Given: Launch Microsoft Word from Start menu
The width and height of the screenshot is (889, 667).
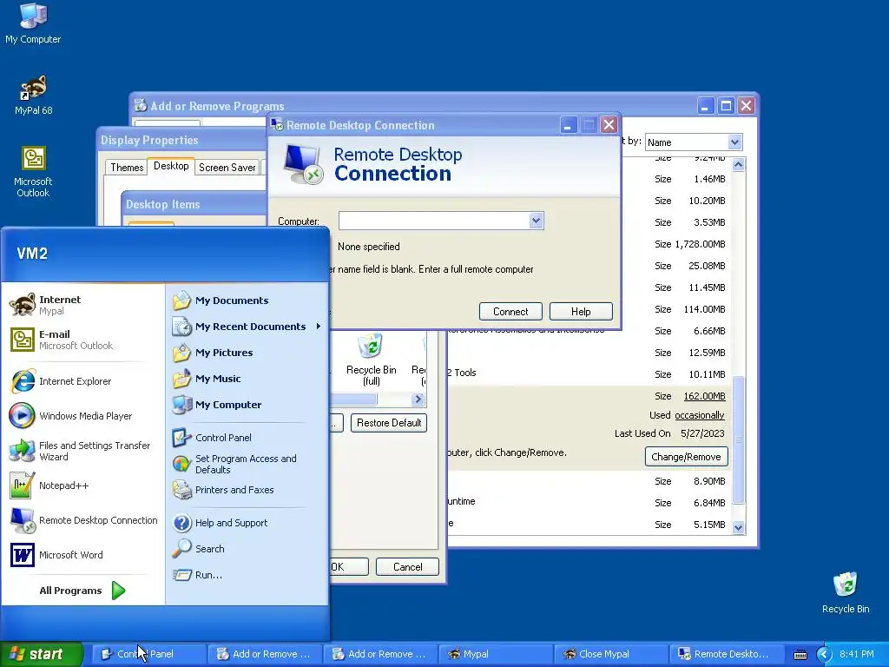Looking at the screenshot, I should [x=82, y=555].
